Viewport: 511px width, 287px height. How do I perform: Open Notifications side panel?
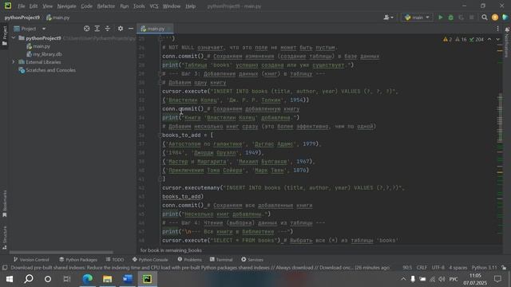(x=507, y=42)
